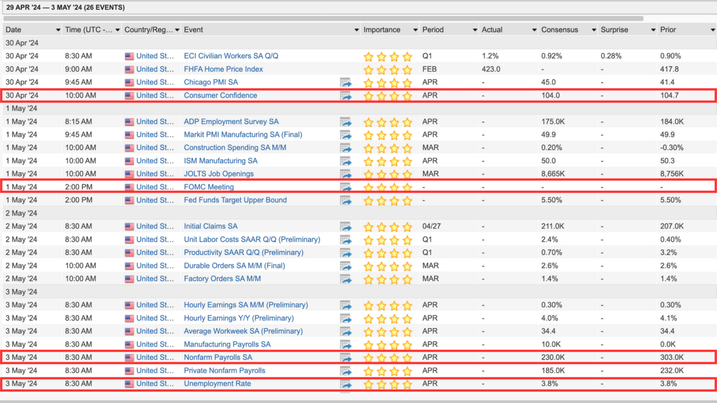This screenshot has width=717, height=403.
Task: Click calendar icon for Fed Funds Target Upper Bound
Action: click(346, 201)
